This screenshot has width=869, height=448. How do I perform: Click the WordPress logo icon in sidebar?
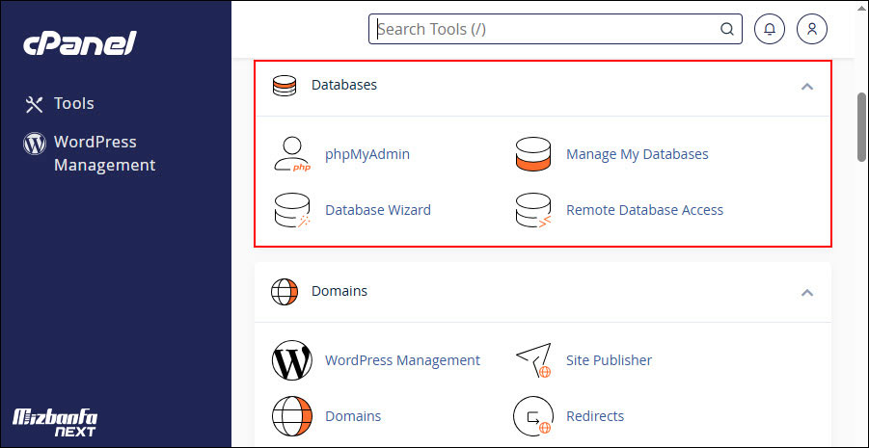(x=35, y=143)
